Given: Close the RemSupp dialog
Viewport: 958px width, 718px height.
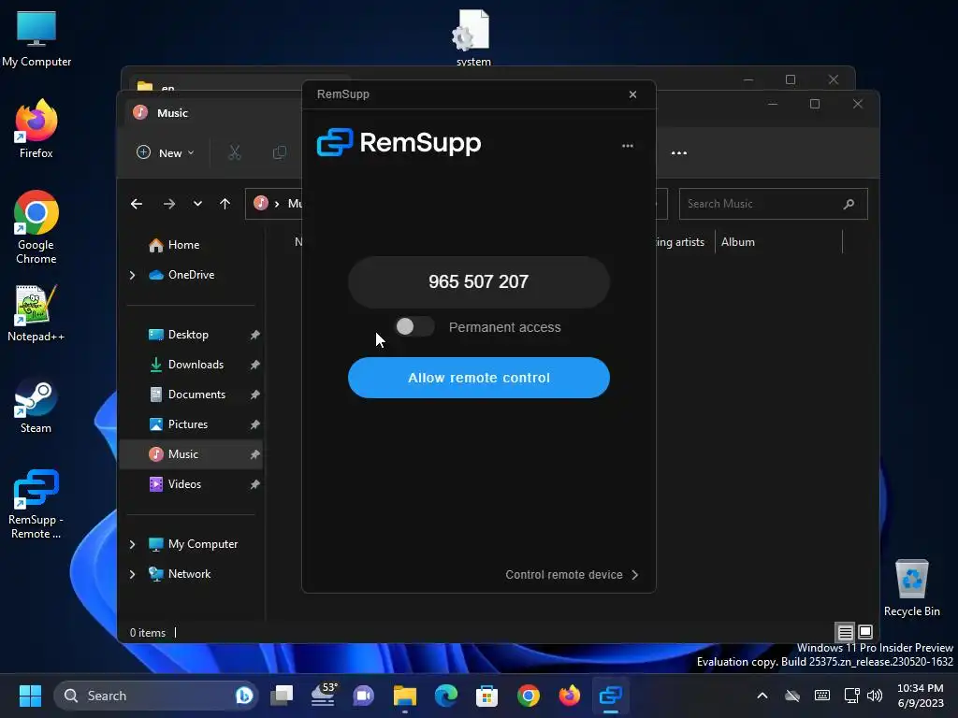Looking at the screenshot, I should (x=633, y=94).
